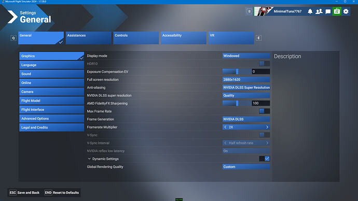Open the settings gear icon
This screenshot has height=201, width=358.
point(346,11)
